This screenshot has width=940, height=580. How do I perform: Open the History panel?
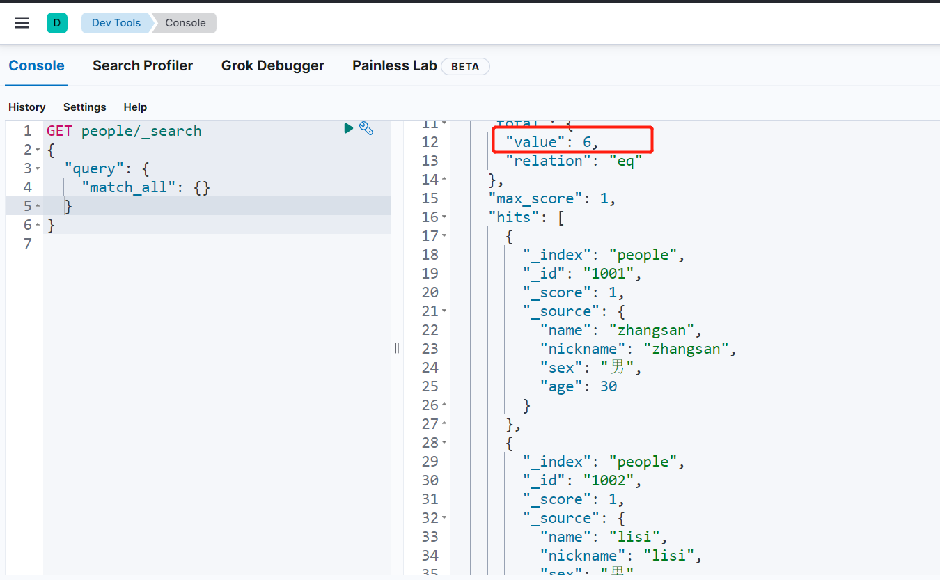(x=26, y=107)
